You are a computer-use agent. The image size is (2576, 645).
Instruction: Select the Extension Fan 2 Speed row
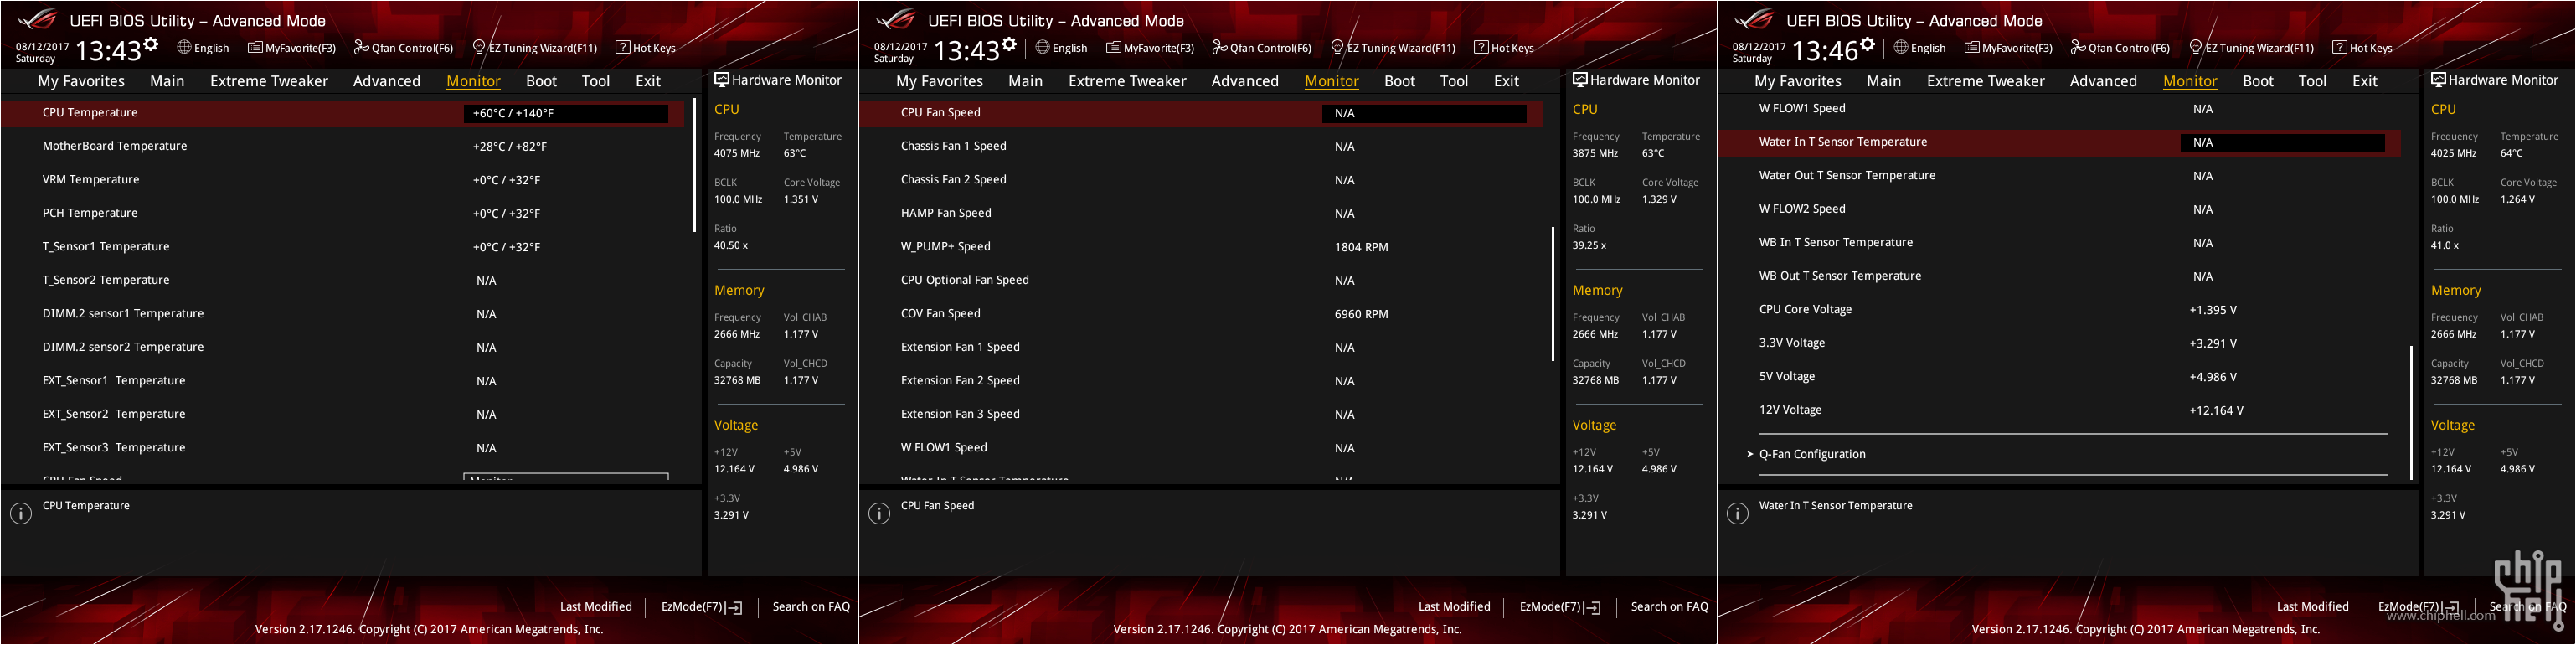[1201, 381]
